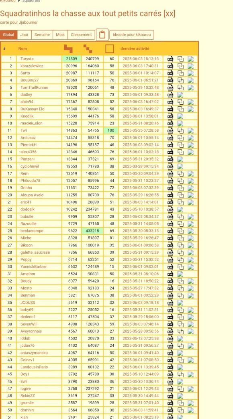The image size is (233, 419).
Task: Select the date 2022-06-12 07:25:38
Action: point(141,338)
